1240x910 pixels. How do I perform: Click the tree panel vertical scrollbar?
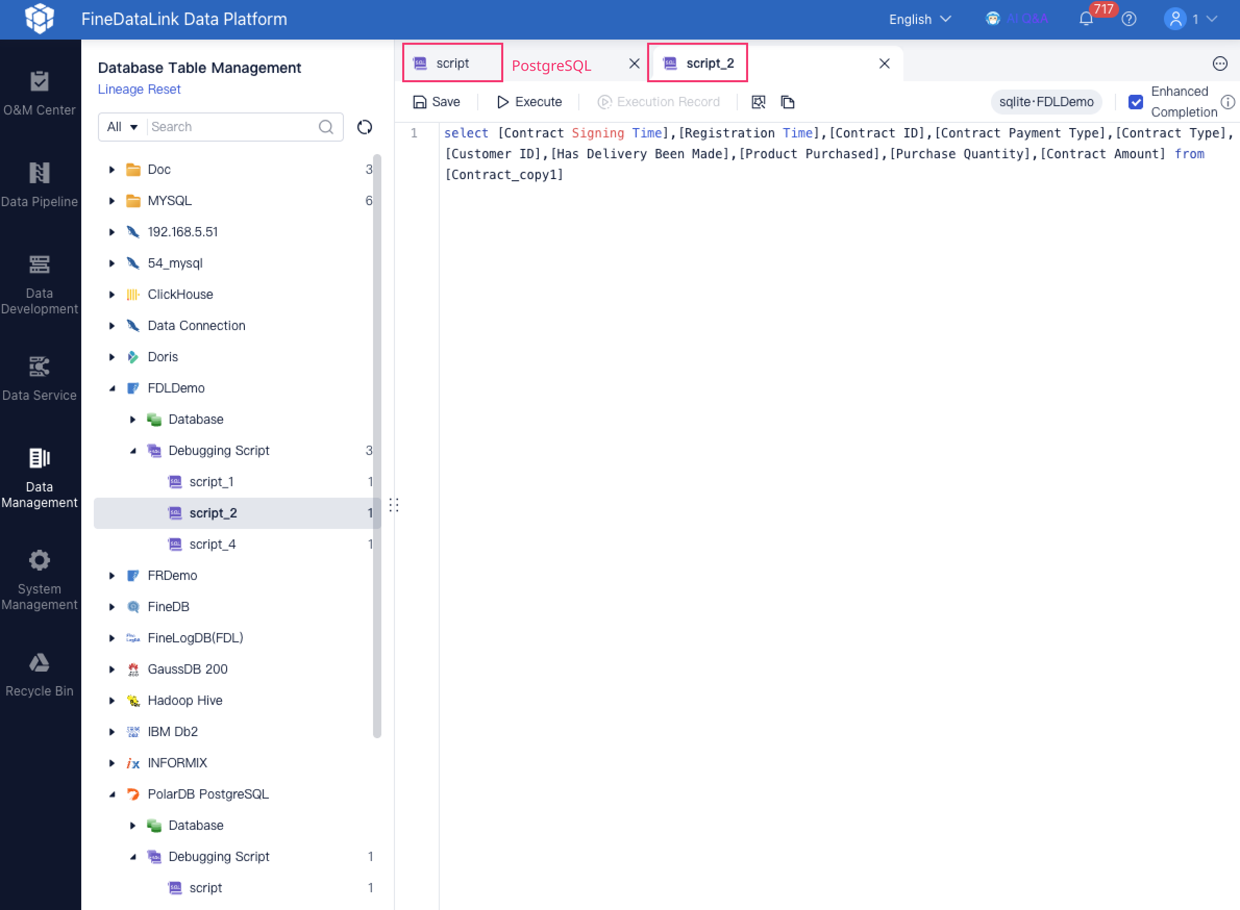(377, 446)
